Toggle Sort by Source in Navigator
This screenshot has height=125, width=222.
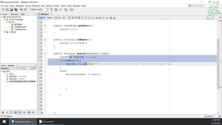[33, 112]
